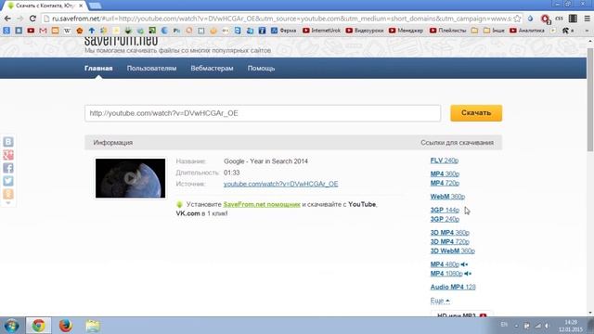Open the InternetUrok bookmark
This screenshot has height=334, width=594.
point(322,31)
